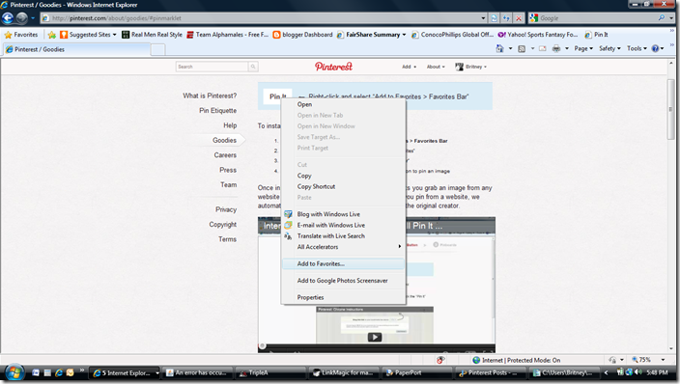Open a new blank tab
This screenshot has width=680, height=384.
(157, 50)
